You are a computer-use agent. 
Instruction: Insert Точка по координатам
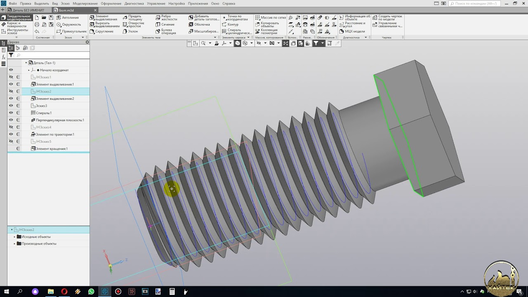[235, 18]
